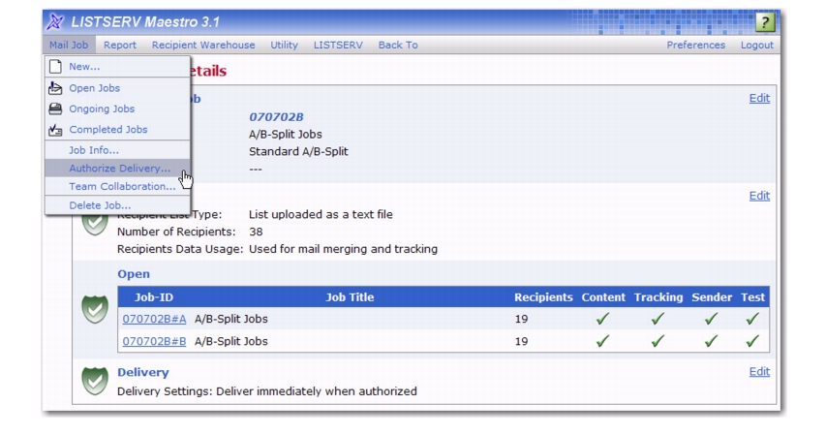Click 'Used for mail merging and tracking' text

(x=343, y=249)
